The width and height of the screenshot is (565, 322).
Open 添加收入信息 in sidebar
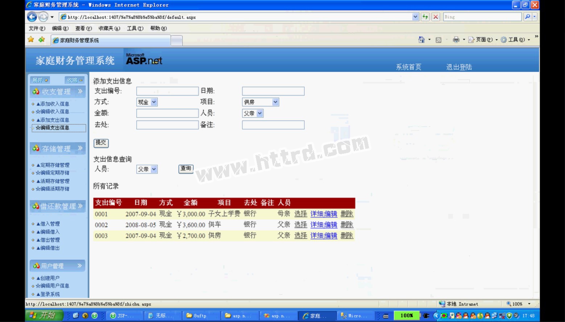(x=53, y=104)
